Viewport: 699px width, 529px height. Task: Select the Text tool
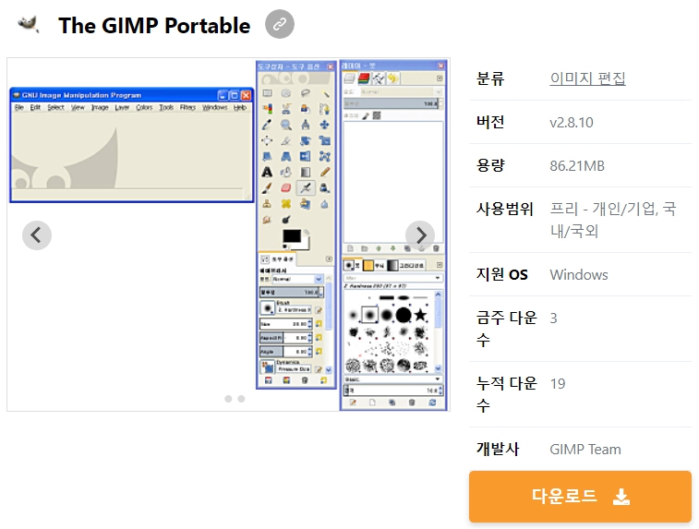point(268,172)
